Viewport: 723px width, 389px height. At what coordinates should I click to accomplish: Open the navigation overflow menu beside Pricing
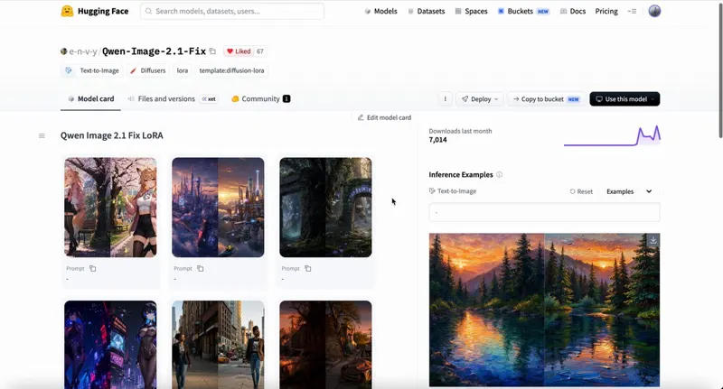click(x=632, y=11)
